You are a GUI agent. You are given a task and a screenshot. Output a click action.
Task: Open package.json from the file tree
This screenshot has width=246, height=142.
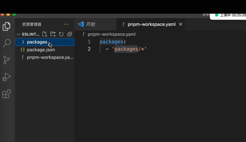point(41,50)
